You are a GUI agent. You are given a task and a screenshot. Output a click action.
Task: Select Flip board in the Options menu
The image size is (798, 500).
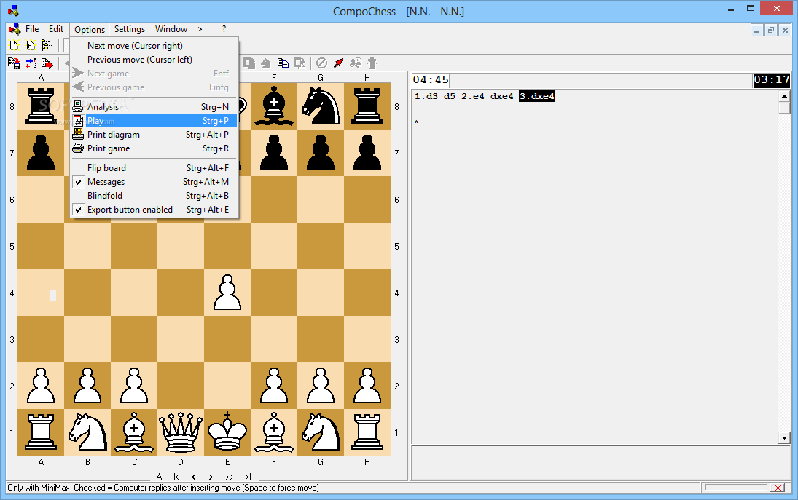[154, 167]
